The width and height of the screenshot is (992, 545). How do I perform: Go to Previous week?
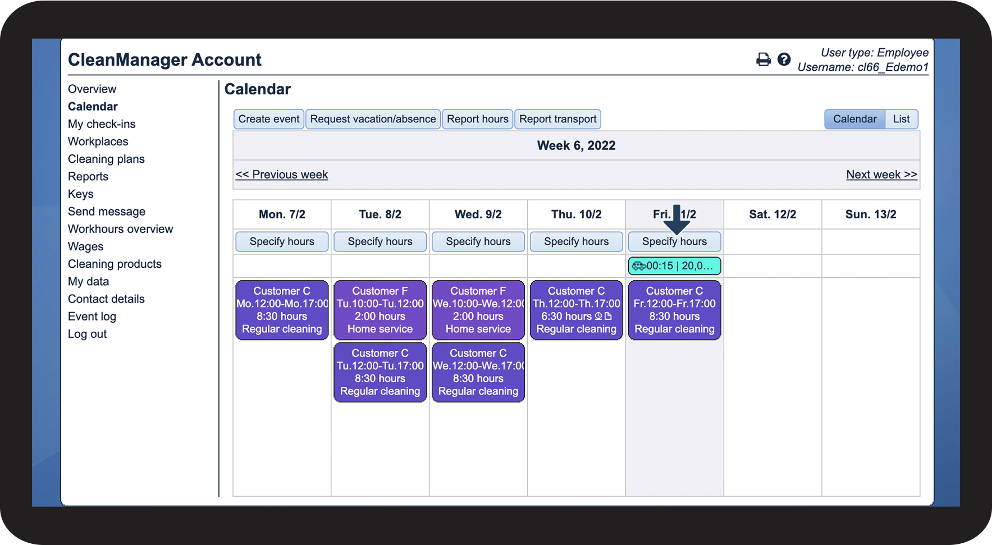coord(282,175)
